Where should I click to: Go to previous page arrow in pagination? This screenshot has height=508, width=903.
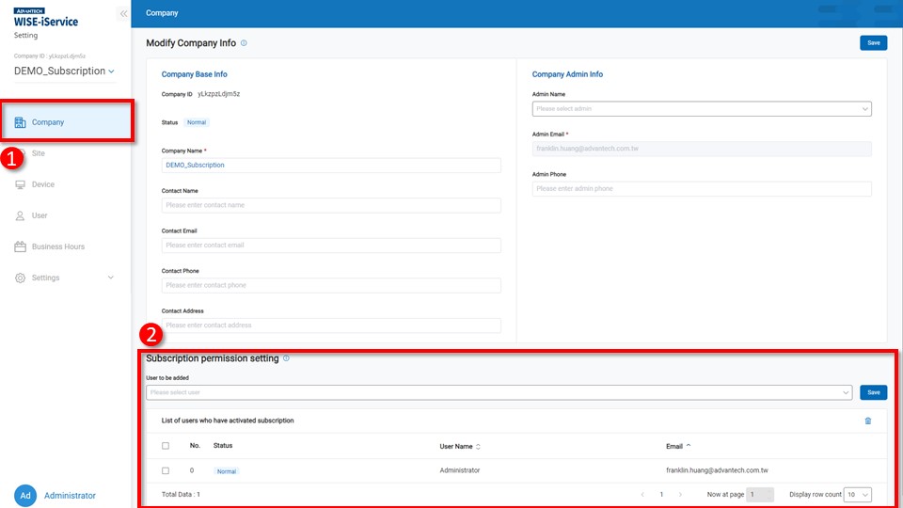click(x=642, y=494)
